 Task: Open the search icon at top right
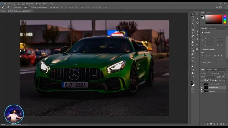[x=217, y=7]
